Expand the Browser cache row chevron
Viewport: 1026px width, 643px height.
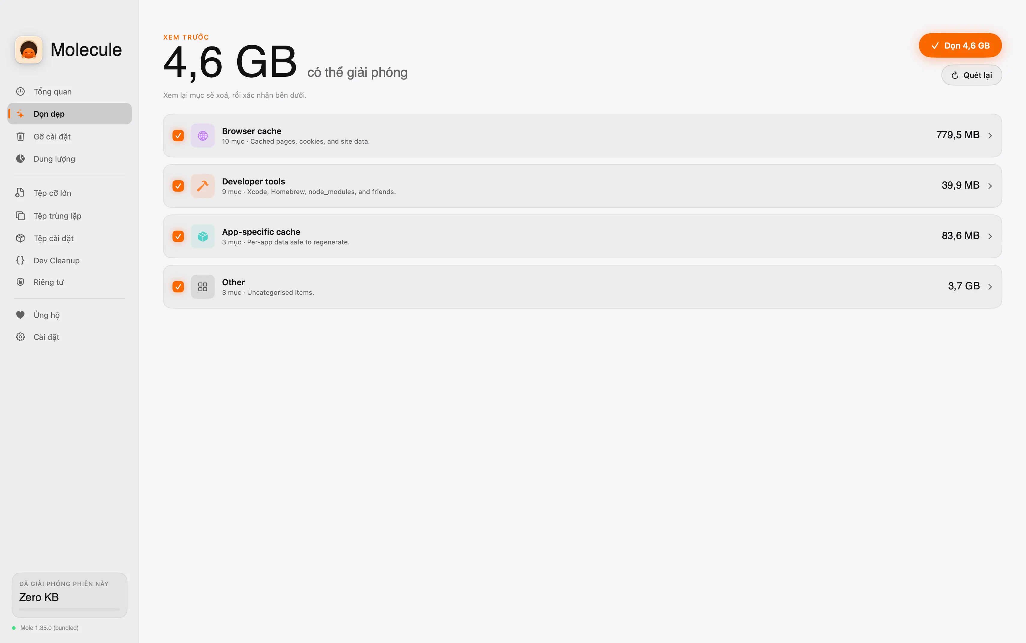click(990, 136)
